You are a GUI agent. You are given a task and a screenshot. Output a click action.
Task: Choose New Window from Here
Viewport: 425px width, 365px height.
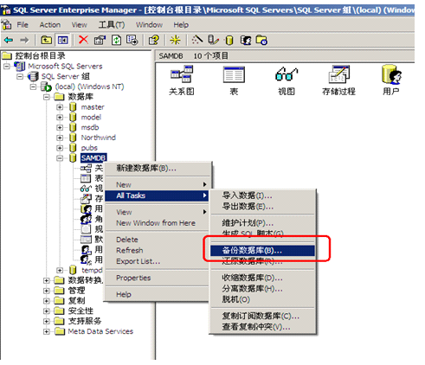coord(158,223)
